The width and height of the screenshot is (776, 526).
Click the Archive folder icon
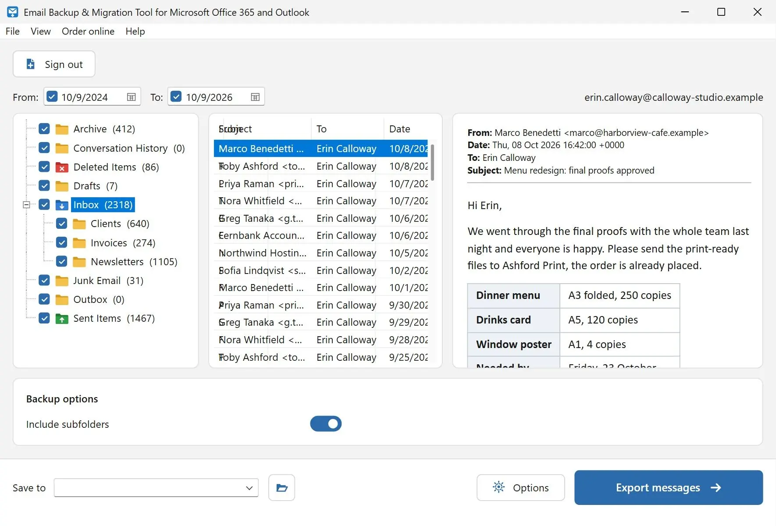[x=62, y=129]
